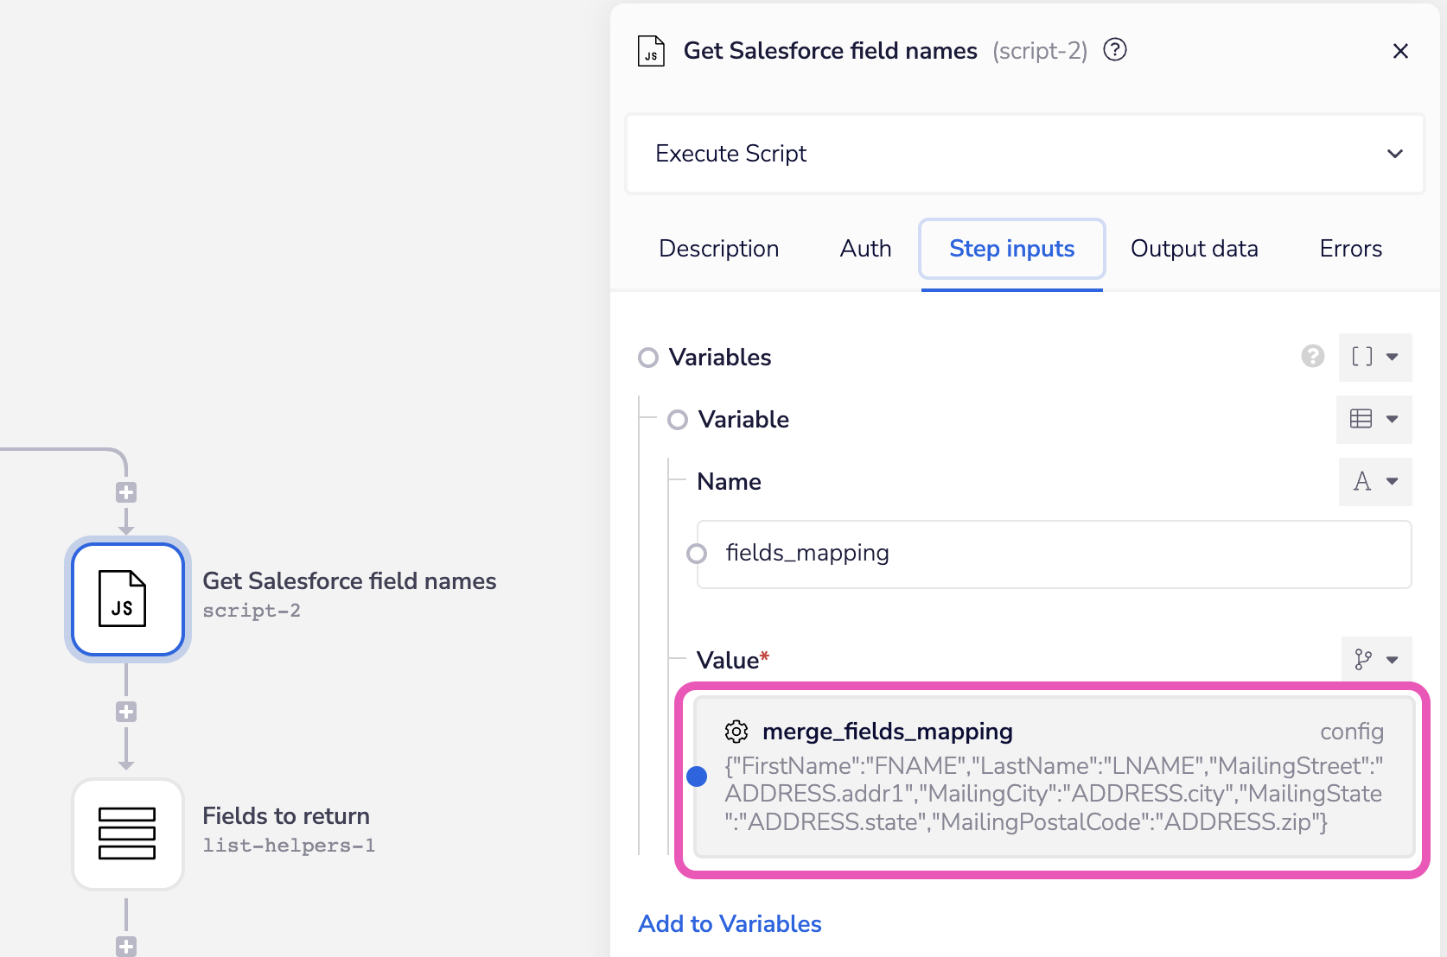Add a step below Fields to return
This screenshot has height=957, width=1447.
click(126, 946)
